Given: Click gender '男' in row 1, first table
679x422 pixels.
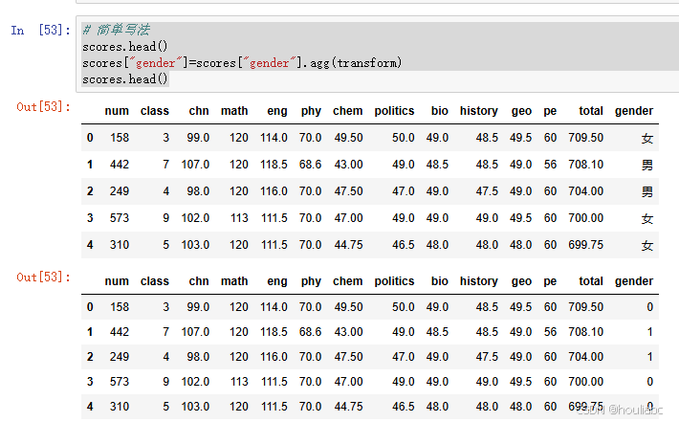Looking at the screenshot, I should pyautogui.click(x=646, y=165).
